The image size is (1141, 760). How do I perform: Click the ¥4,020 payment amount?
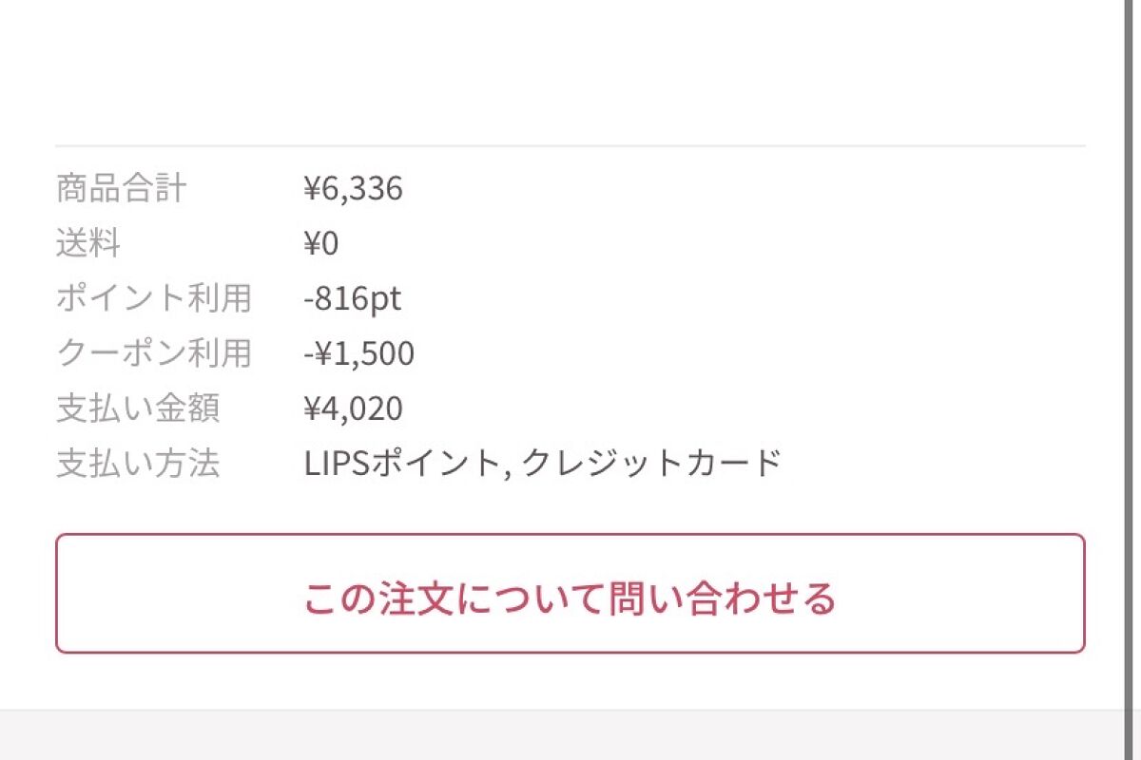(353, 408)
